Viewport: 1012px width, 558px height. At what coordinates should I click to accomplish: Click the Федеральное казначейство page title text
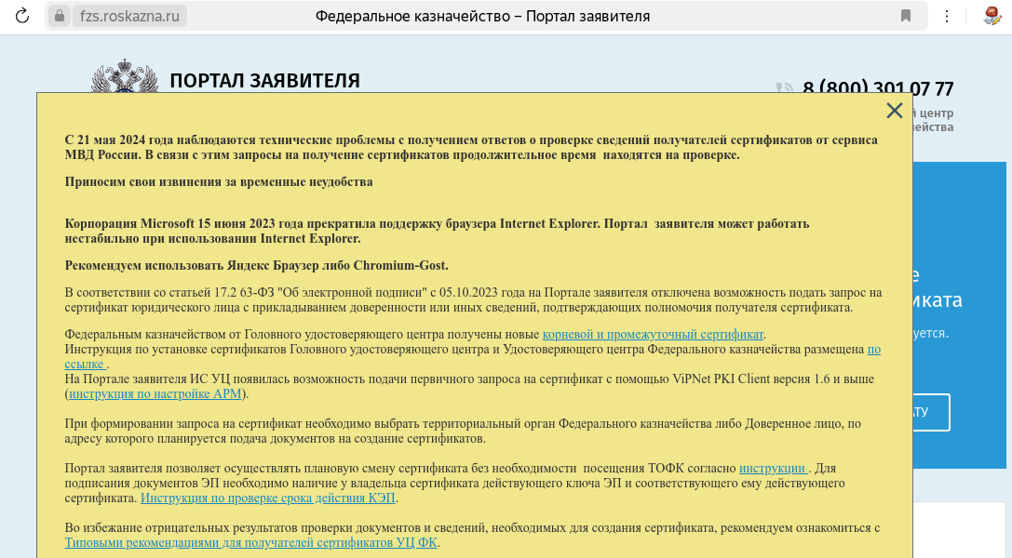(482, 16)
